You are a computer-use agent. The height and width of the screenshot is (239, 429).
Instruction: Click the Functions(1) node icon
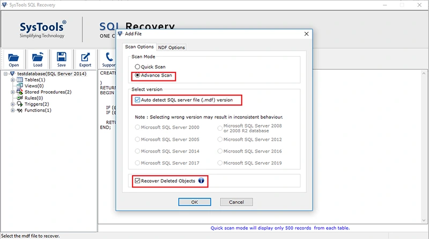coord(20,110)
